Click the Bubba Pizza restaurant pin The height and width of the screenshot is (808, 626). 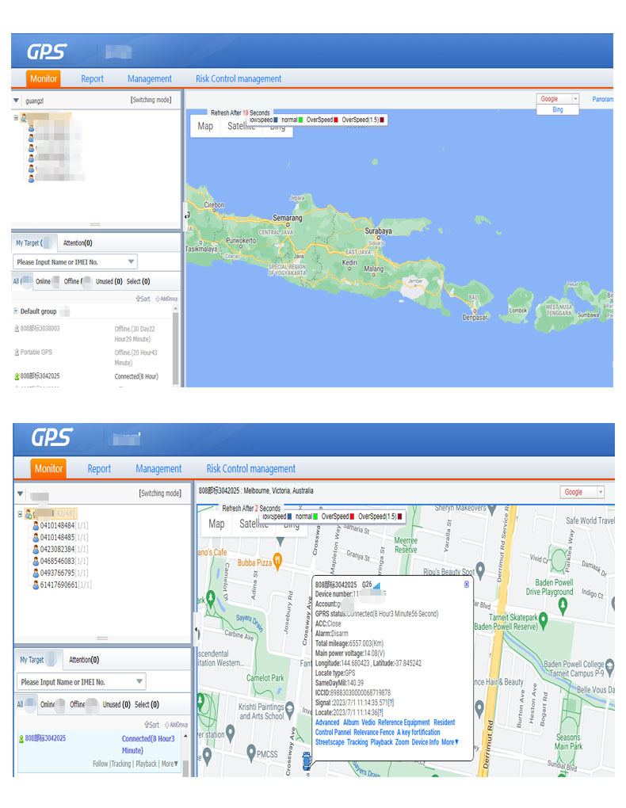pyautogui.click(x=278, y=561)
